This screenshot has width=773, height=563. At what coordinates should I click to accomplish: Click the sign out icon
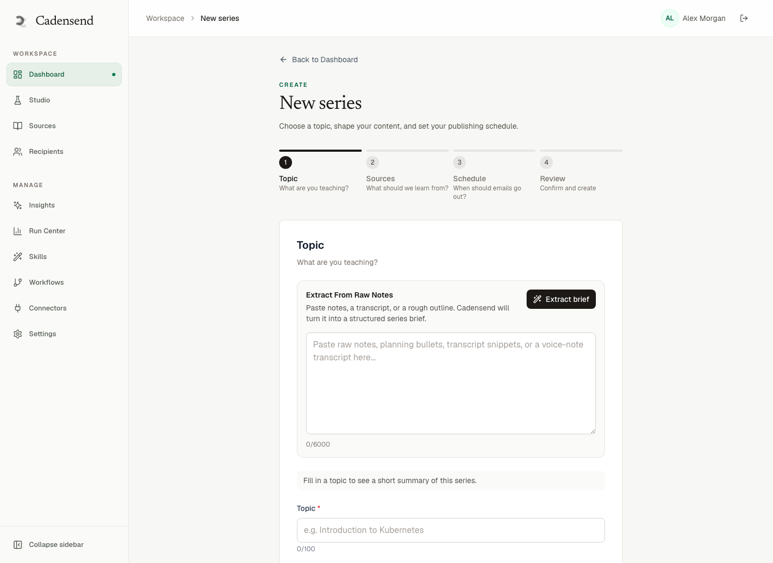coord(744,18)
